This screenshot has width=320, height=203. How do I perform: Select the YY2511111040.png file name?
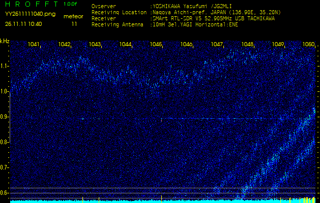point(30,14)
